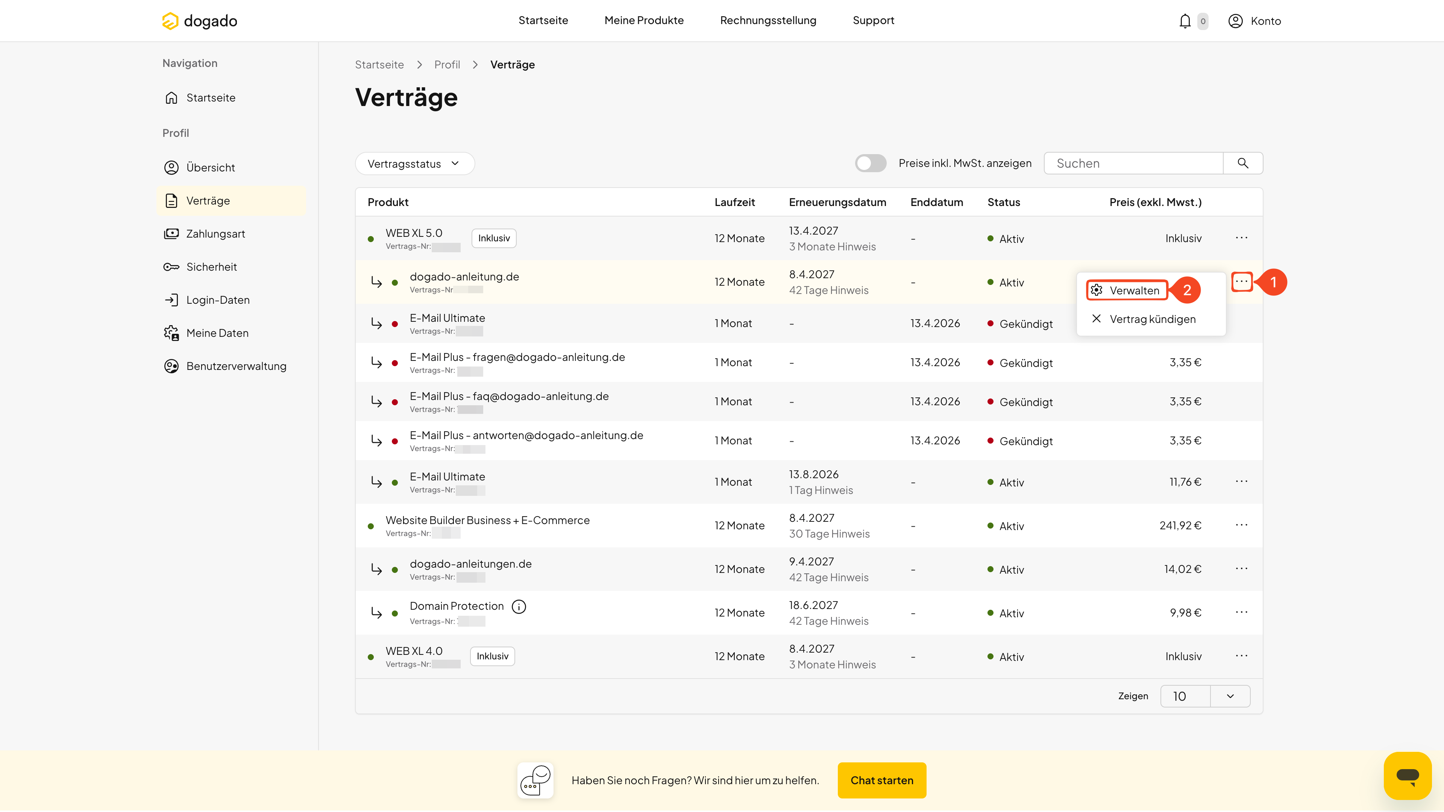Open Support in top navigation

click(873, 20)
